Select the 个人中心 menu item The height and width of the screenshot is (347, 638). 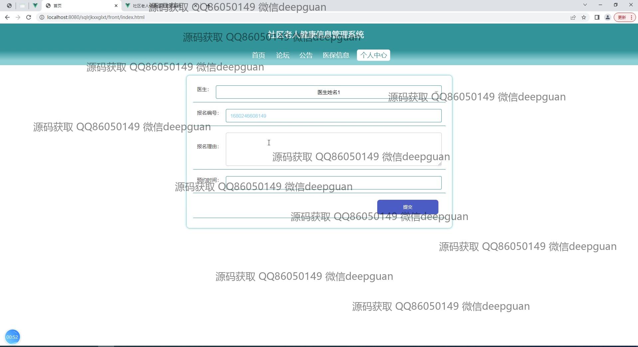point(373,55)
